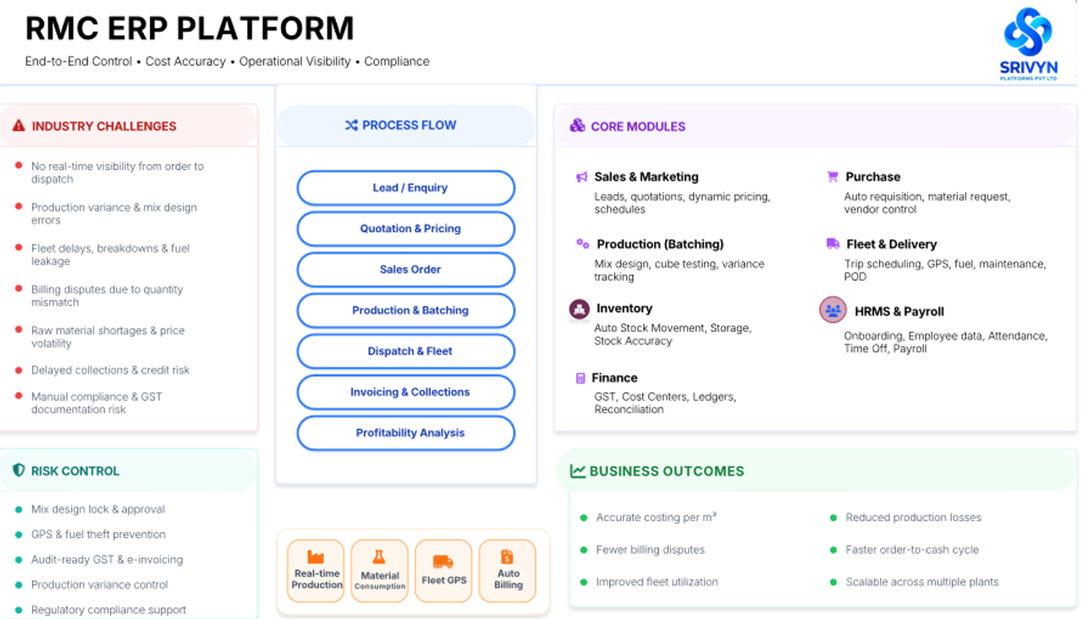Go to the Invoicing & Collections step

[406, 392]
